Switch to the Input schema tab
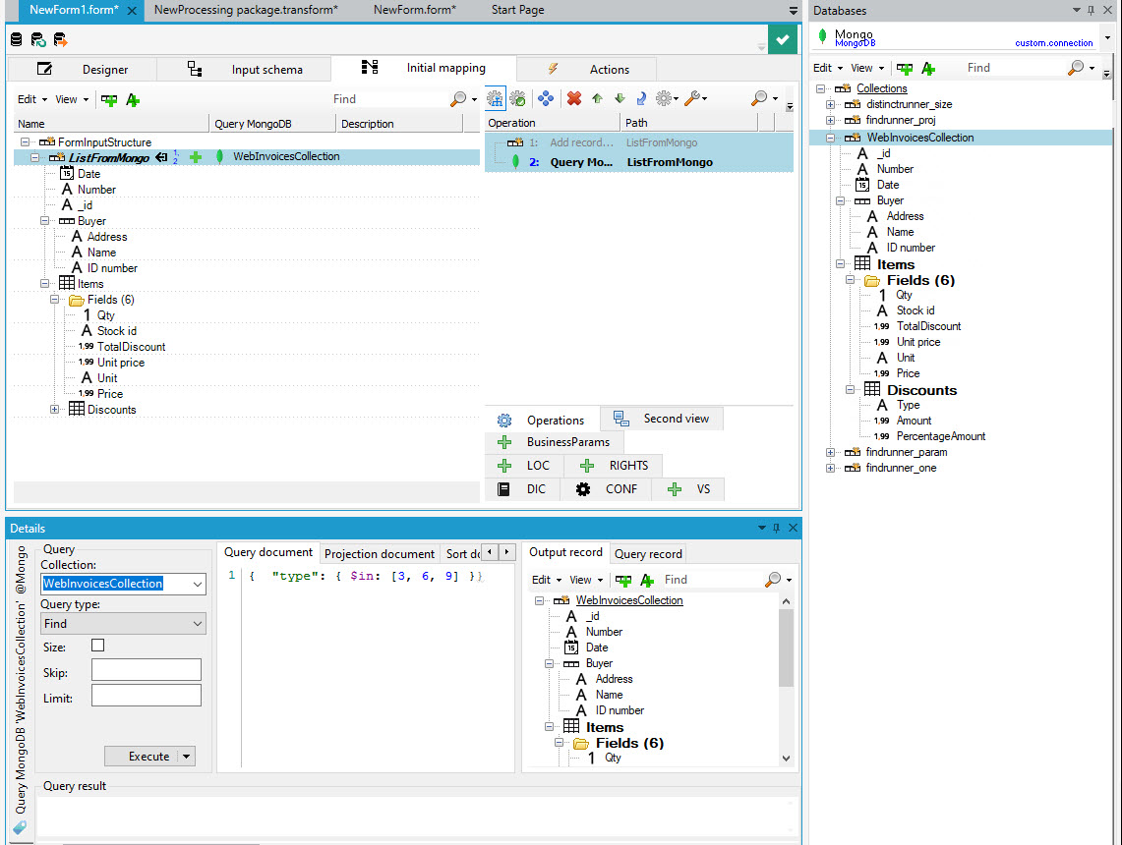This screenshot has height=845, width=1122. [245, 70]
